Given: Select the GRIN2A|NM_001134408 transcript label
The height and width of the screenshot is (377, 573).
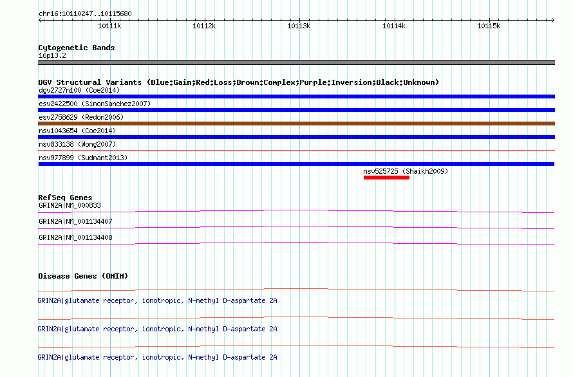Looking at the screenshot, I should point(75,238).
